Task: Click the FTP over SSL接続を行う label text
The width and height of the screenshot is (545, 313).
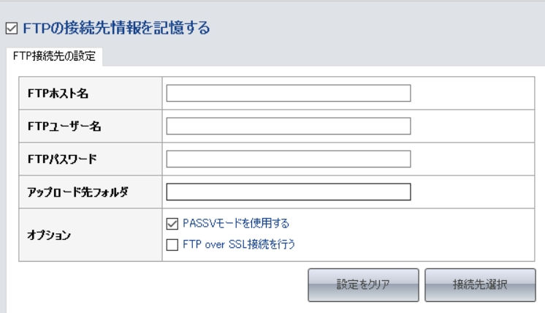Action: pyautogui.click(x=239, y=244)
